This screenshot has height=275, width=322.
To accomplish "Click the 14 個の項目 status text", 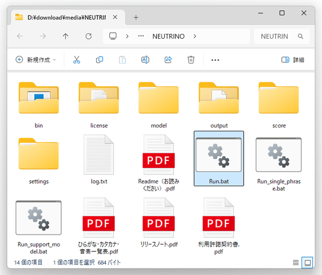I will [28, 263].
